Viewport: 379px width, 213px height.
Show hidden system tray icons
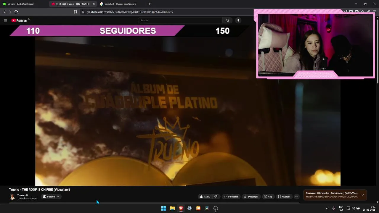[327, 208]
